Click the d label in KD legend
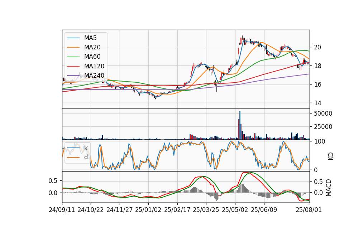This screenshot has width=344, height=247. tap(86, 157)
